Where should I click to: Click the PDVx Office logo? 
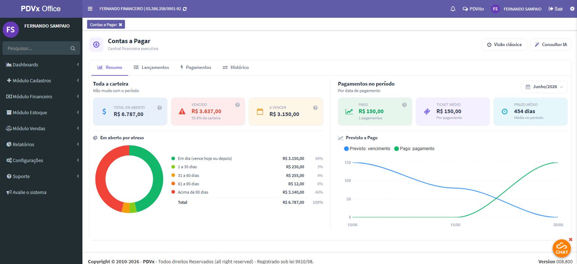click(41, 9)
